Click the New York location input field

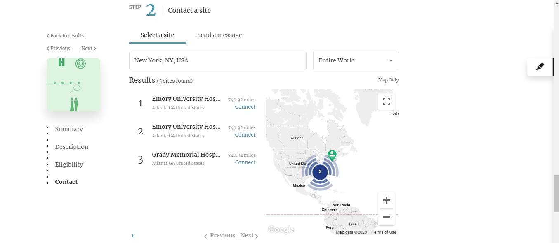(x=217, y=60)
